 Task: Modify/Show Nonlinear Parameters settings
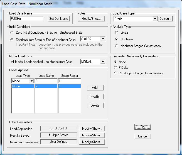(92, 142)
